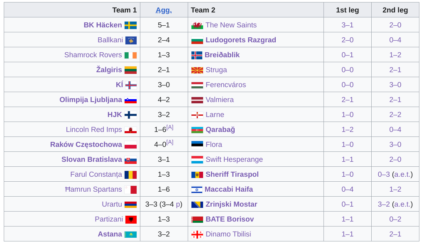Click the Kazakhstan flag next to Astana
Viewport: 424px width, 246px height.
pos(131,234)
